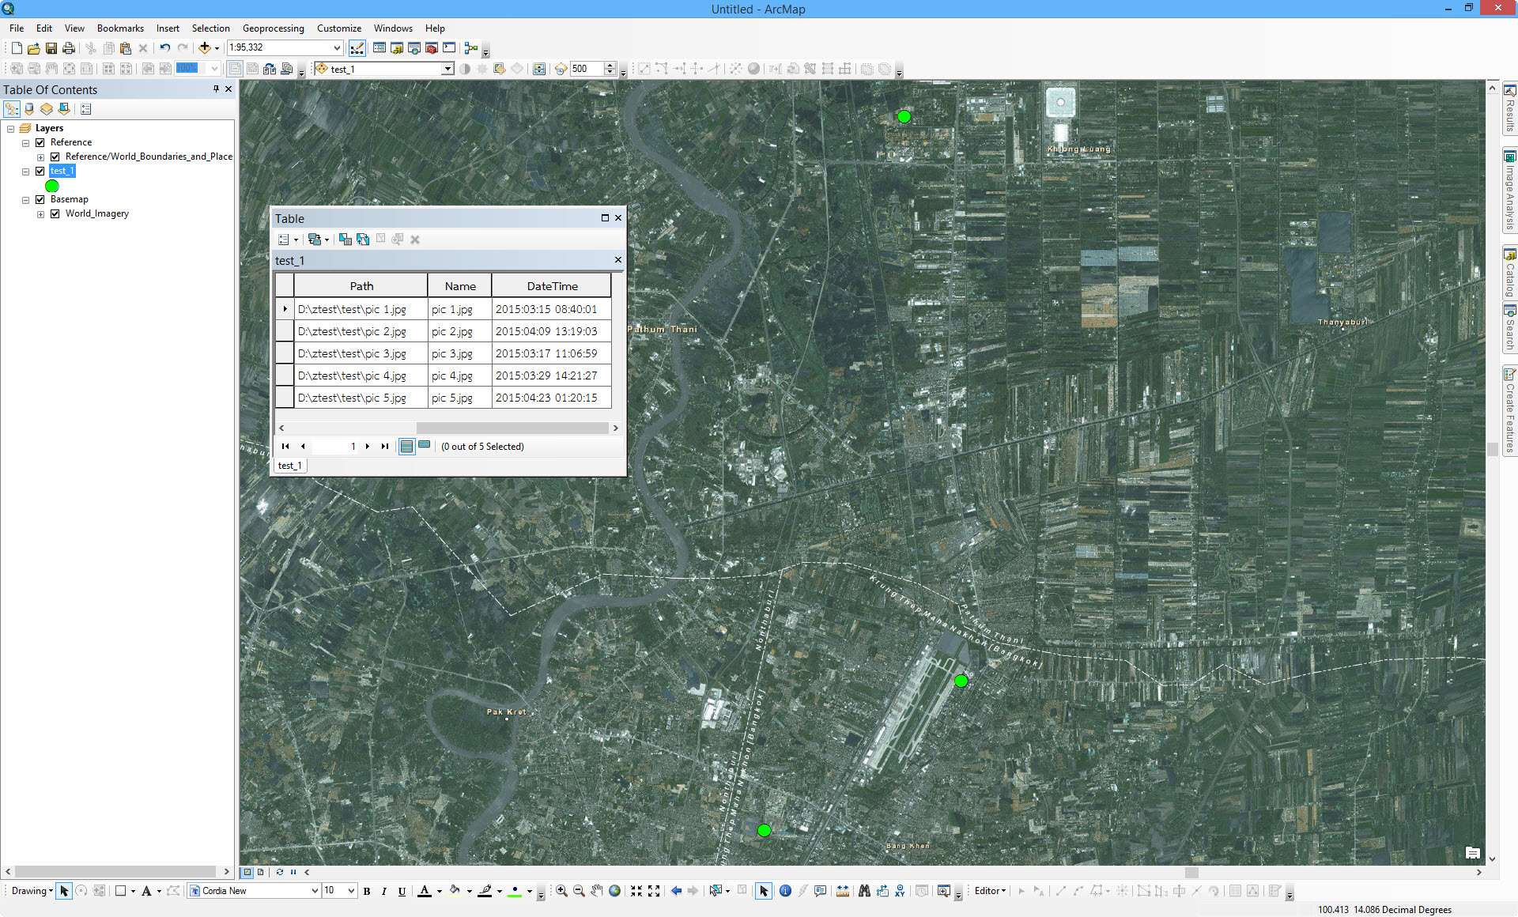This screenshot has height=917, width=1518.
Task: Save the map document
Action: click(x=51, y=48)
